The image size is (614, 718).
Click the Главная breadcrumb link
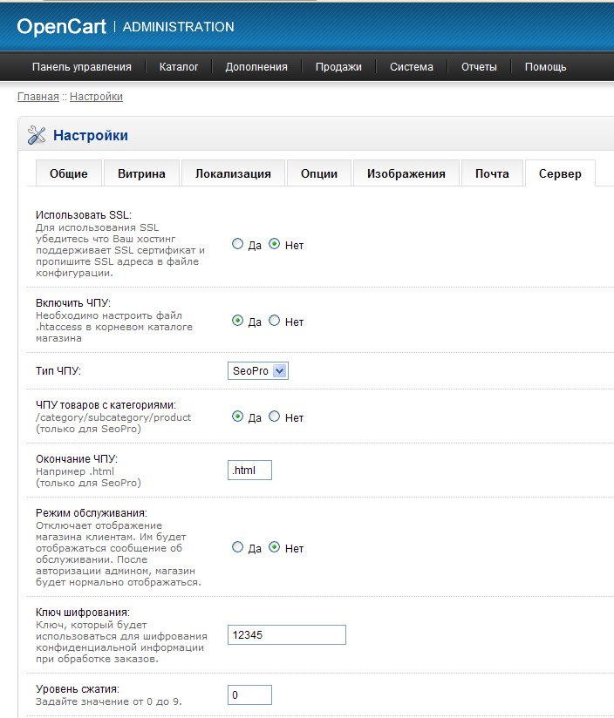38,97
